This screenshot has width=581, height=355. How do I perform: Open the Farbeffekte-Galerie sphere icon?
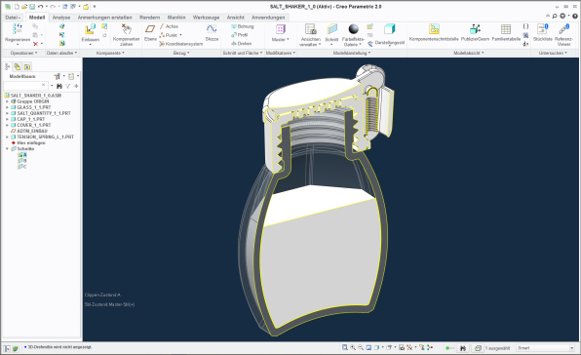(353, 29)
